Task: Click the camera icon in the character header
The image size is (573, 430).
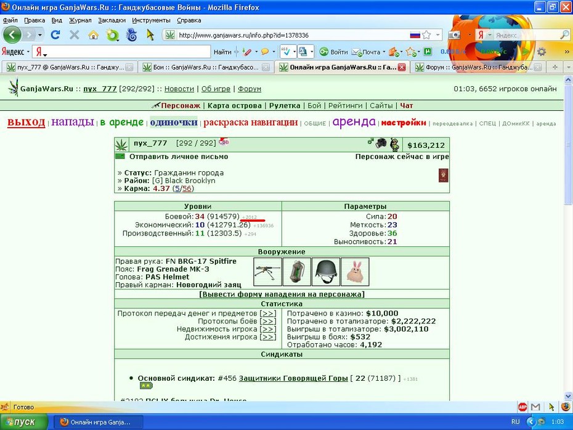Action: pyautogui.click(x=381, y=143)
